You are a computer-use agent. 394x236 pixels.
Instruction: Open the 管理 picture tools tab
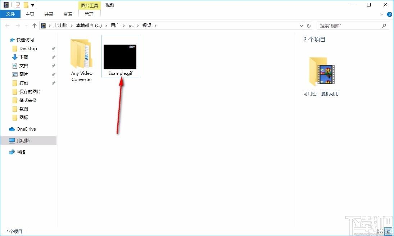[89, 14]
